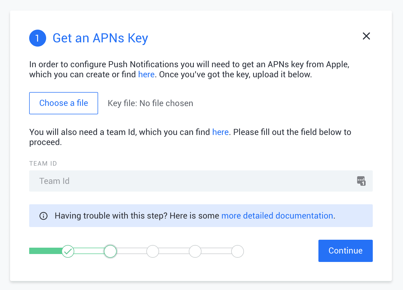Close the Push Notifications setup dialog
403x290 pixels.
[366, 36]
